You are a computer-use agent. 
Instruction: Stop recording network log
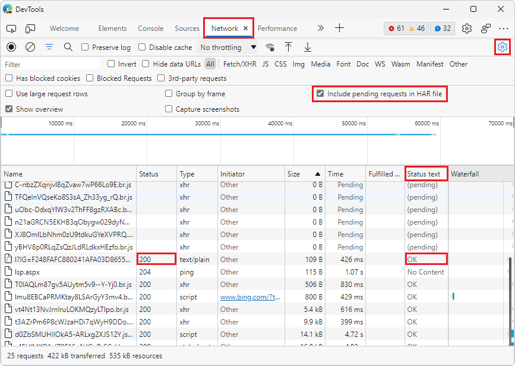11,48
